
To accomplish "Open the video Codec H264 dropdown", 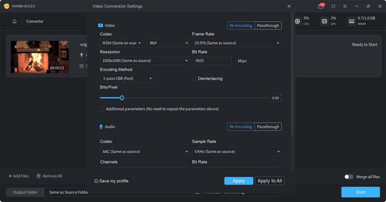I will pos(121,43).
